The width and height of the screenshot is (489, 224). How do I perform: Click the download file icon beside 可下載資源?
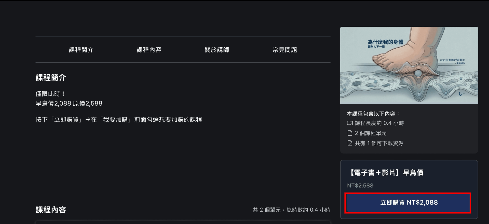pyautogui.click(x=350, y=143)
